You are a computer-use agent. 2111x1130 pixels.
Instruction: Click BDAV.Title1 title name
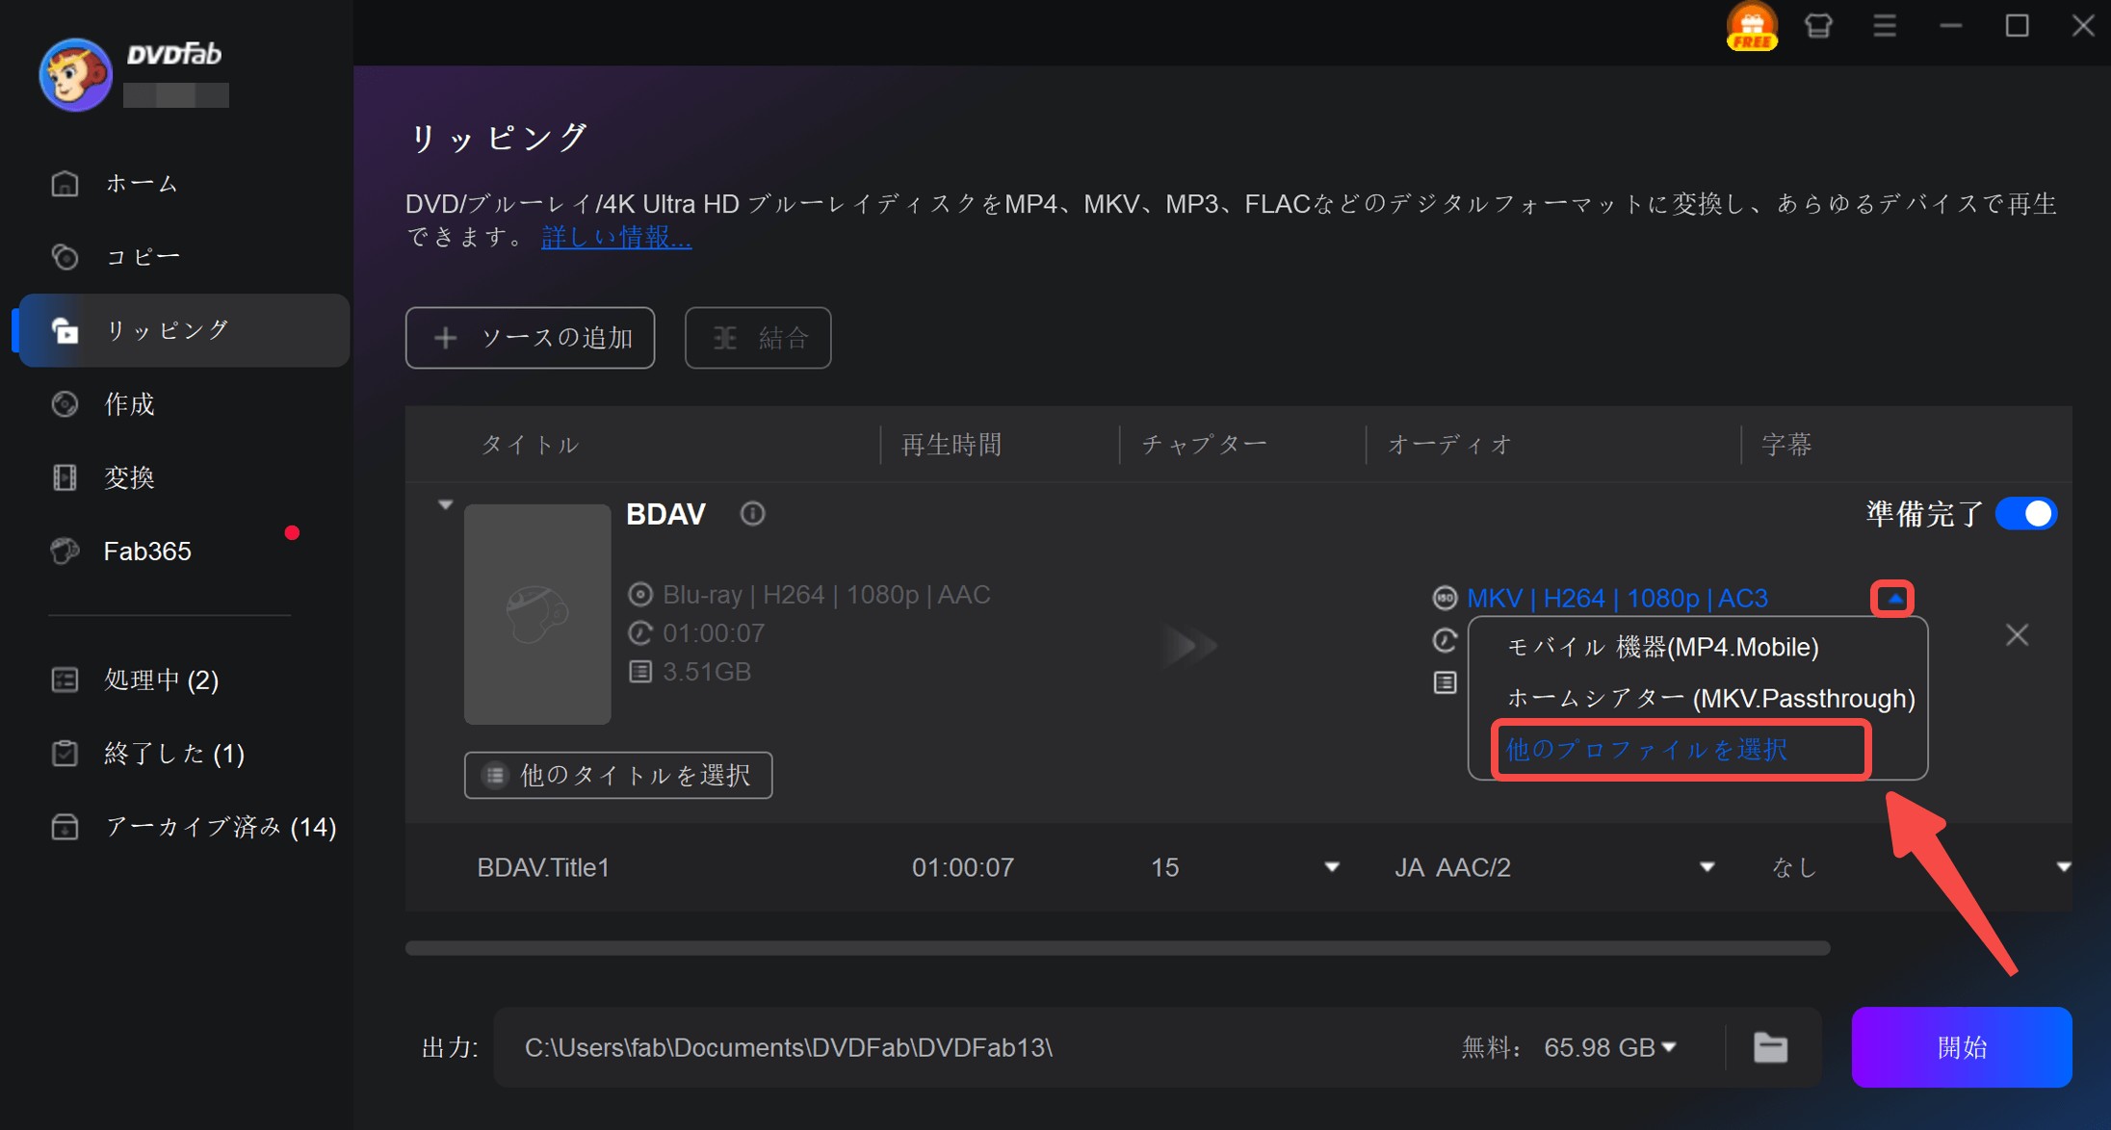(543, 867)
